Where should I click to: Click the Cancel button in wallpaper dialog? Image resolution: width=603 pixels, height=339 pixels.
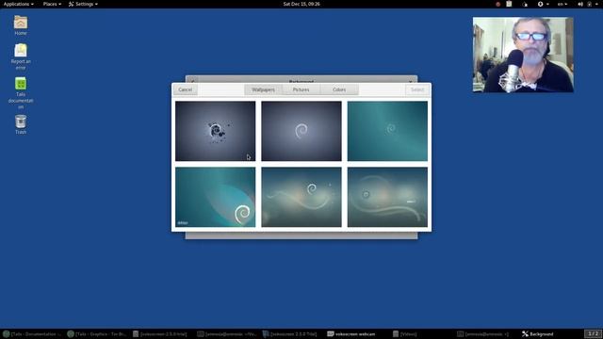click(x=185, y=89)
